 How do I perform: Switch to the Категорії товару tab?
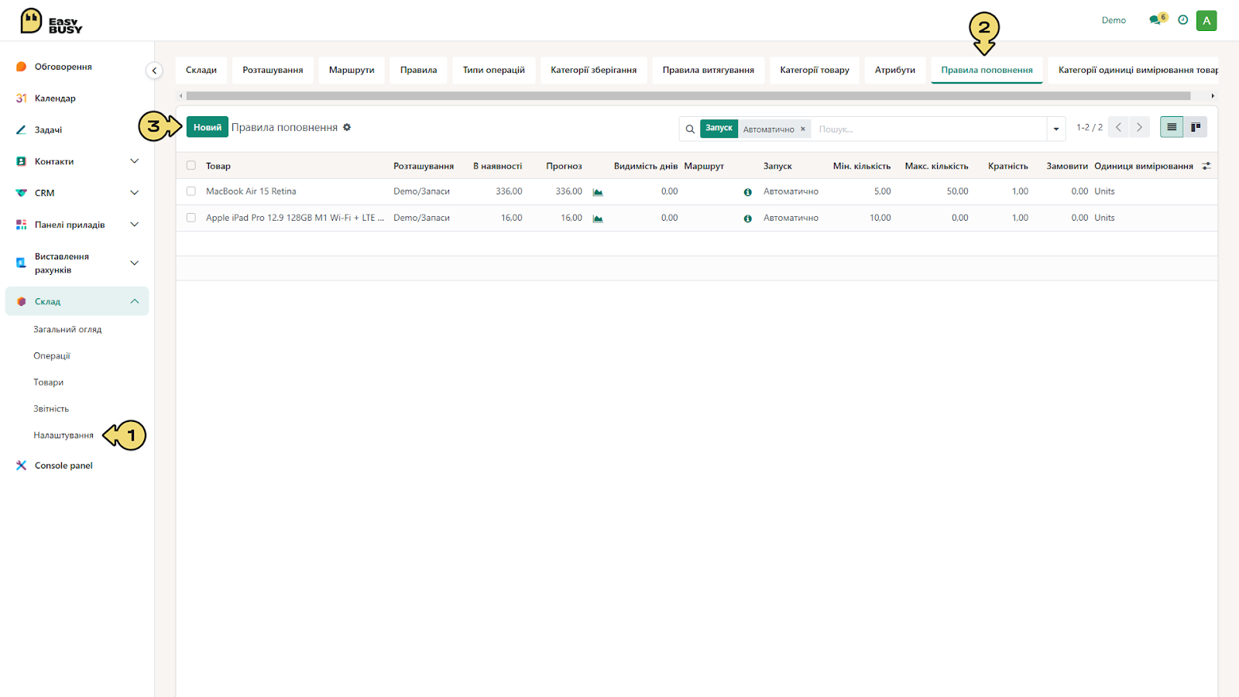pyautogui.click(x=815, y=70)
